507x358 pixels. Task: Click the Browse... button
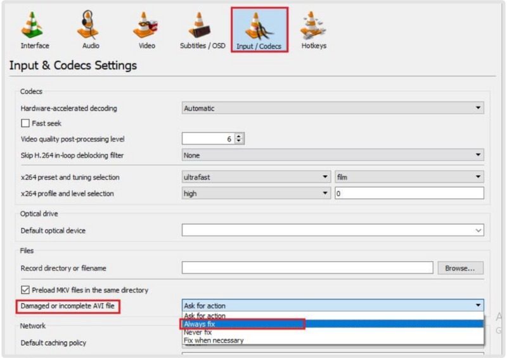(460, 268)
